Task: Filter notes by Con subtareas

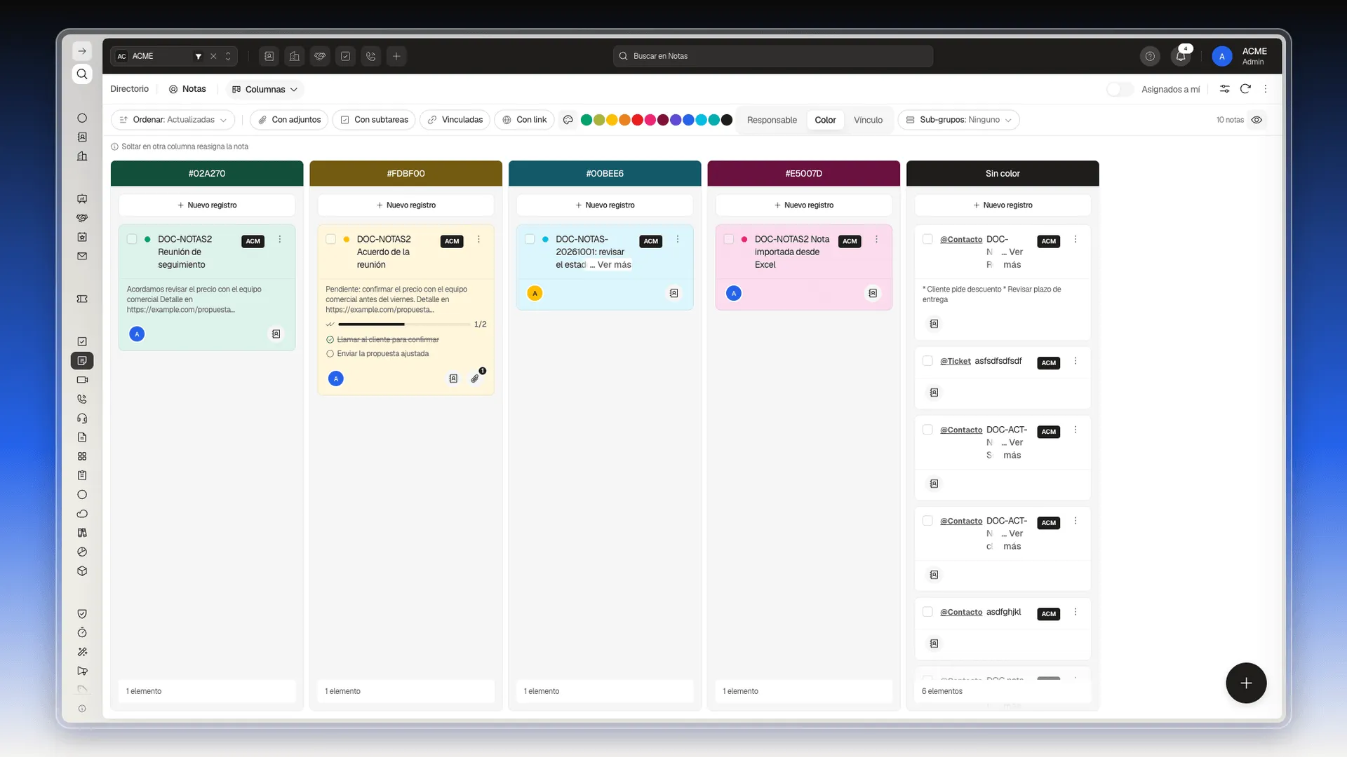Action: (x=374, y=120)
